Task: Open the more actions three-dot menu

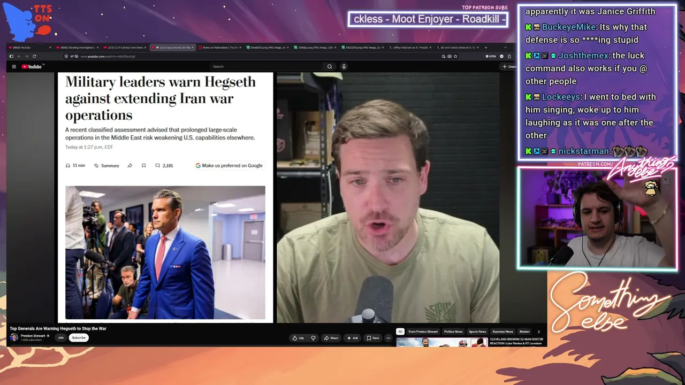Action: click(388, 338)
